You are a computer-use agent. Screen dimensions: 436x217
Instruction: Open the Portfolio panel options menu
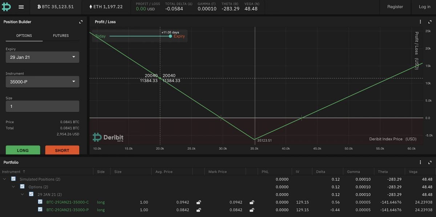(420, 162)
